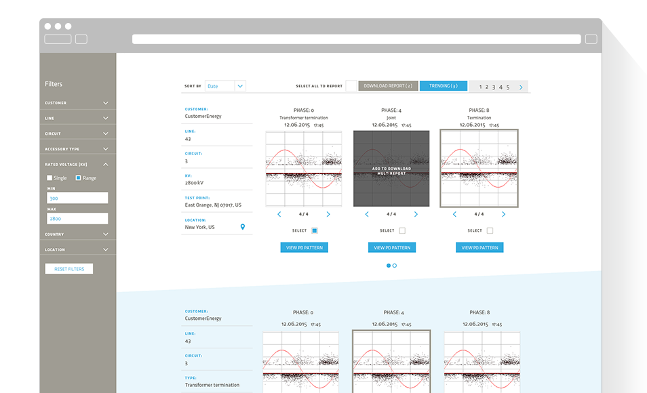Image resolution: width=647 pixels, height=393 pixels.
Task: Click the New York, US location text
Action: point(199,227)
